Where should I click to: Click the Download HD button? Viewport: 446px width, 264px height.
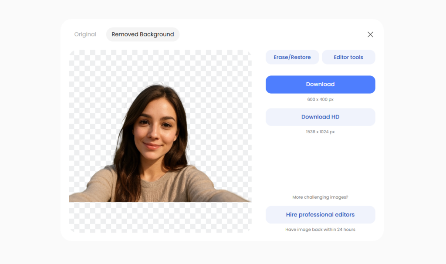pos(320,117)
